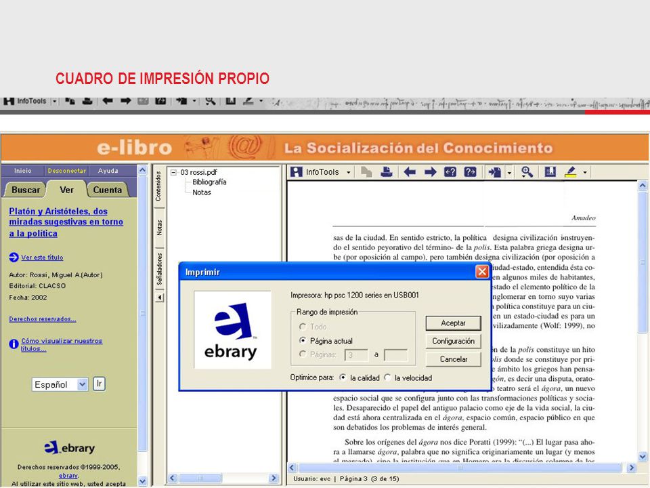This screenshot has height=488, width=650.
Task: Click the document vertical scroll-down arrow
Action: (x=643, y=457)
